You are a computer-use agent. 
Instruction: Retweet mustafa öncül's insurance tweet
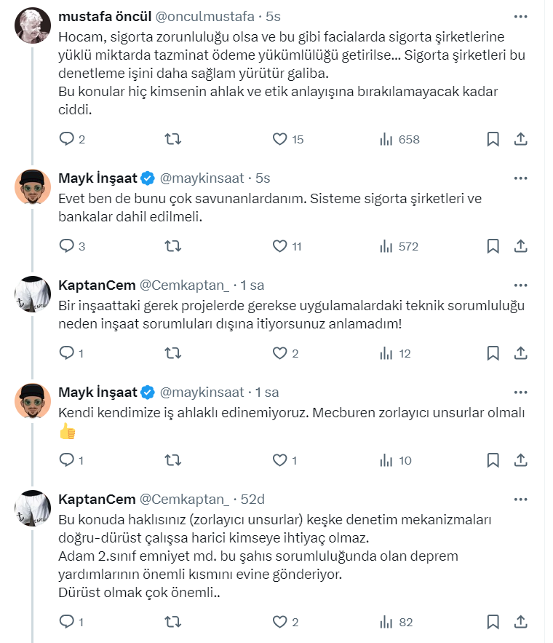pos(173,139)
